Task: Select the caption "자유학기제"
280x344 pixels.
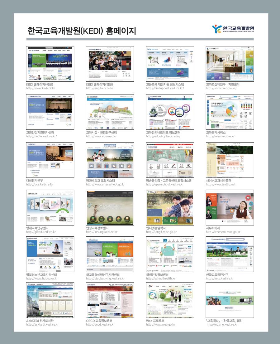Action: (x=213, y=228)
